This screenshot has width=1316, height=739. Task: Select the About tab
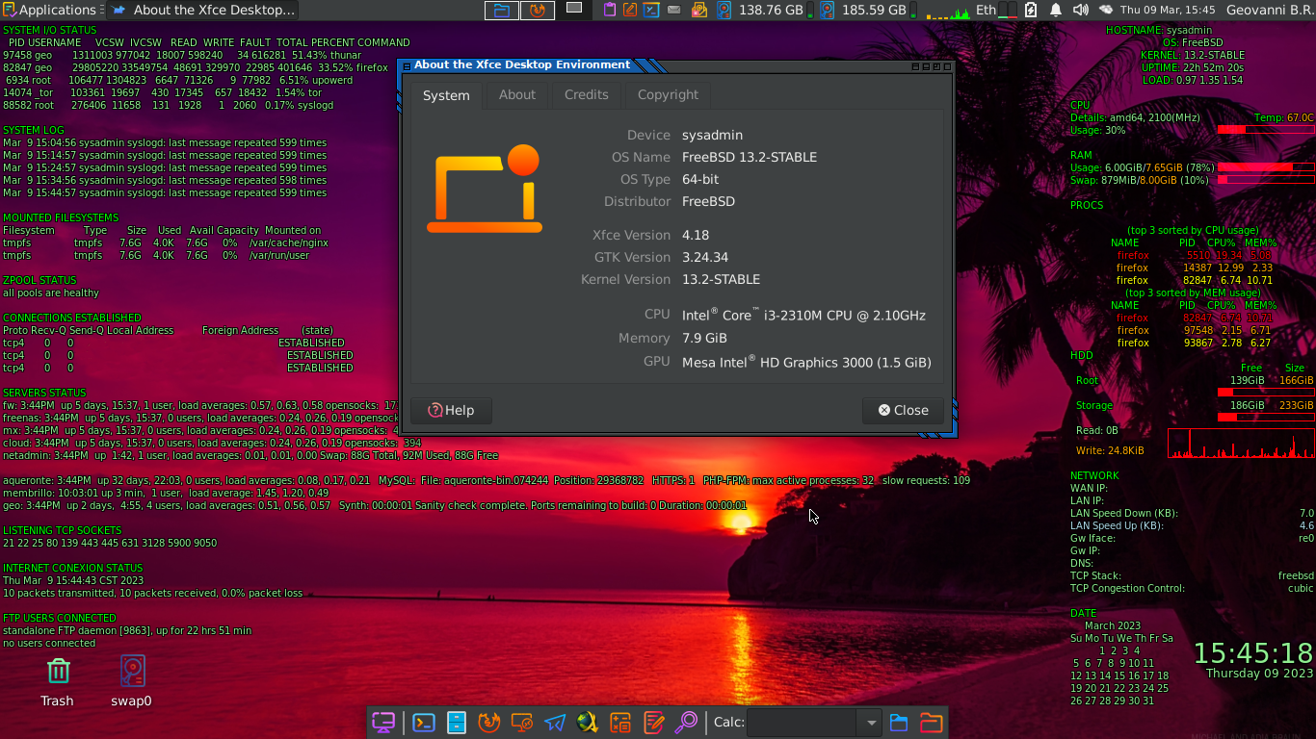tap(516, 94)
